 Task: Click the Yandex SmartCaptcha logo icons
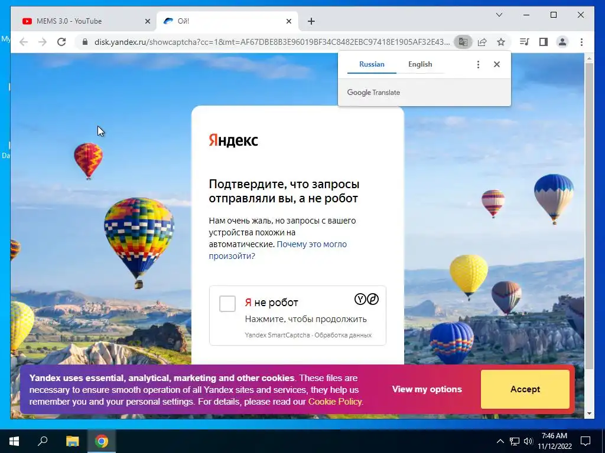point(366,299)
